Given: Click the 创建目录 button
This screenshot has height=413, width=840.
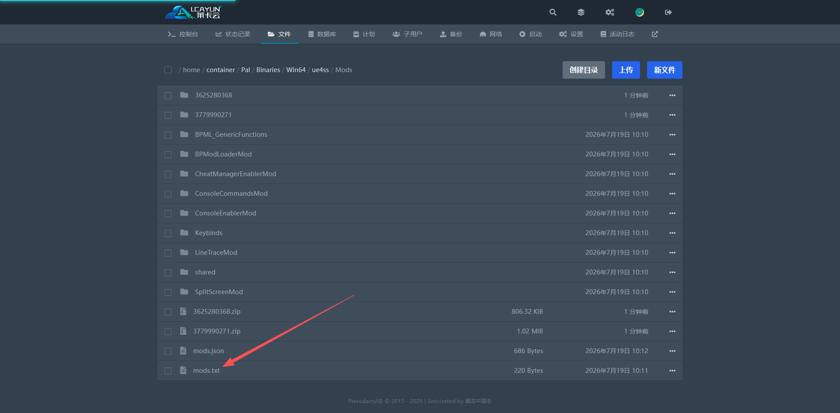Looking at the screenshot, I should (584, 70).
